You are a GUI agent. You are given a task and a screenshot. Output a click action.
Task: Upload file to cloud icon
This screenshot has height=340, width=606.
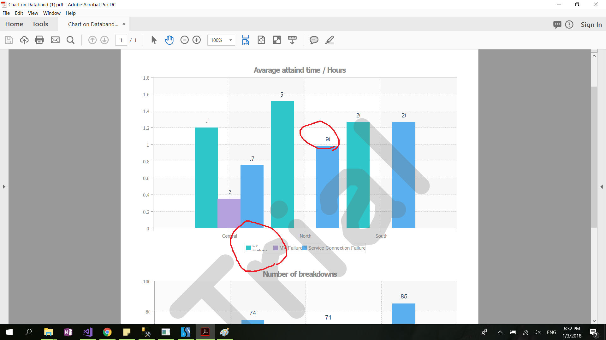click(24, 40)
